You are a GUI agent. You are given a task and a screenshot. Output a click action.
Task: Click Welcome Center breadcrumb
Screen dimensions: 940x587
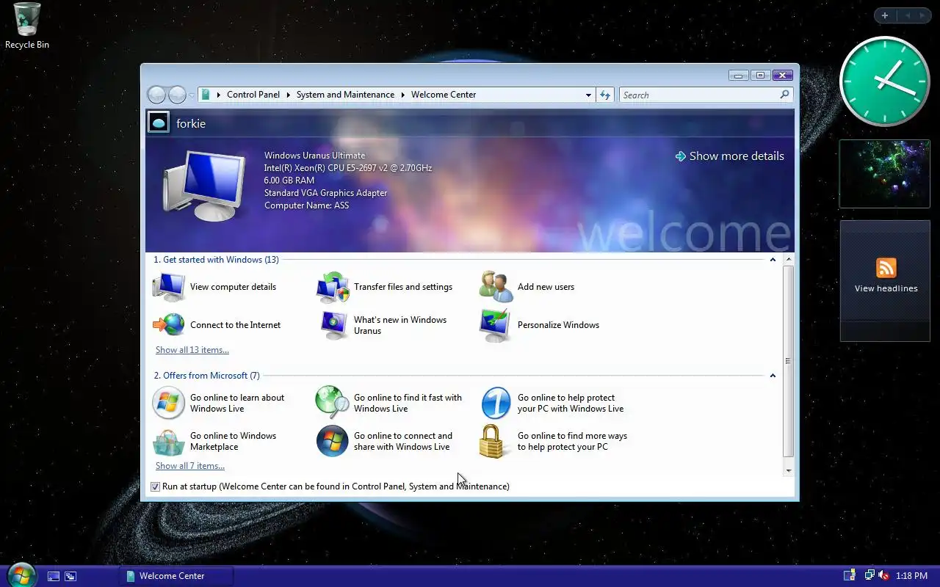pos(444,95)
